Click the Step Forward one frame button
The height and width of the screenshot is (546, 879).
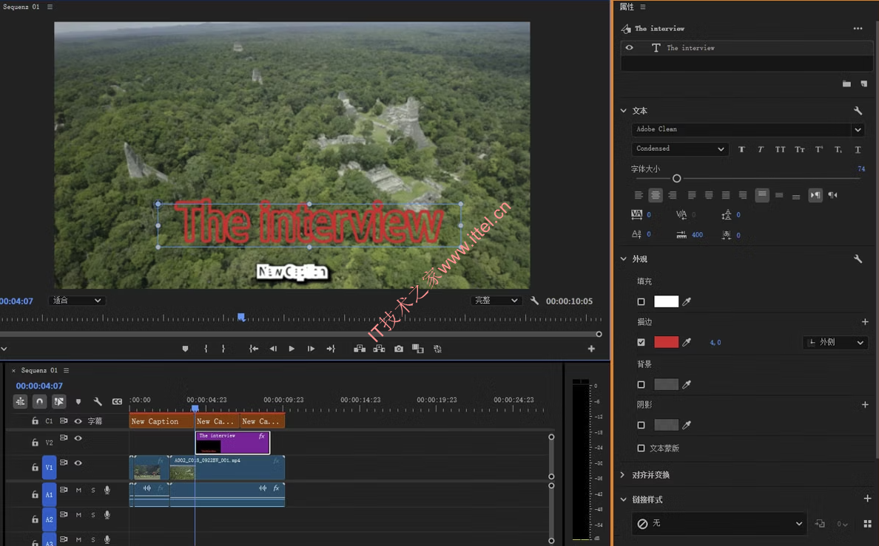coord(311,349)
